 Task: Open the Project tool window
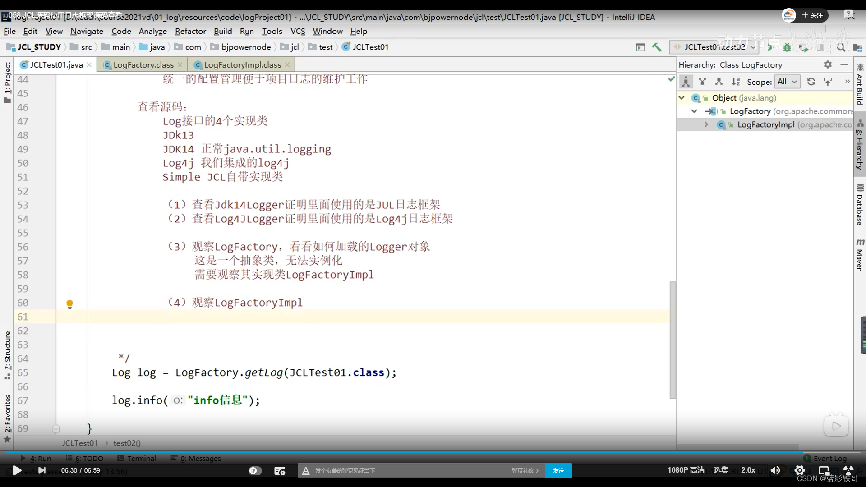(x=7, y=83)
